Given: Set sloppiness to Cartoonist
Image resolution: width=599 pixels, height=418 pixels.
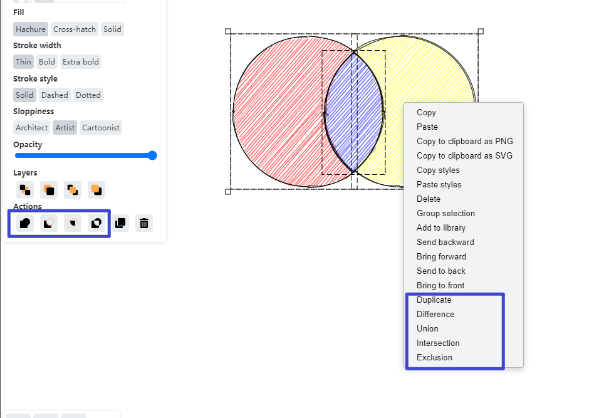Looking at the screenshot, I should (x=100, y=127).
